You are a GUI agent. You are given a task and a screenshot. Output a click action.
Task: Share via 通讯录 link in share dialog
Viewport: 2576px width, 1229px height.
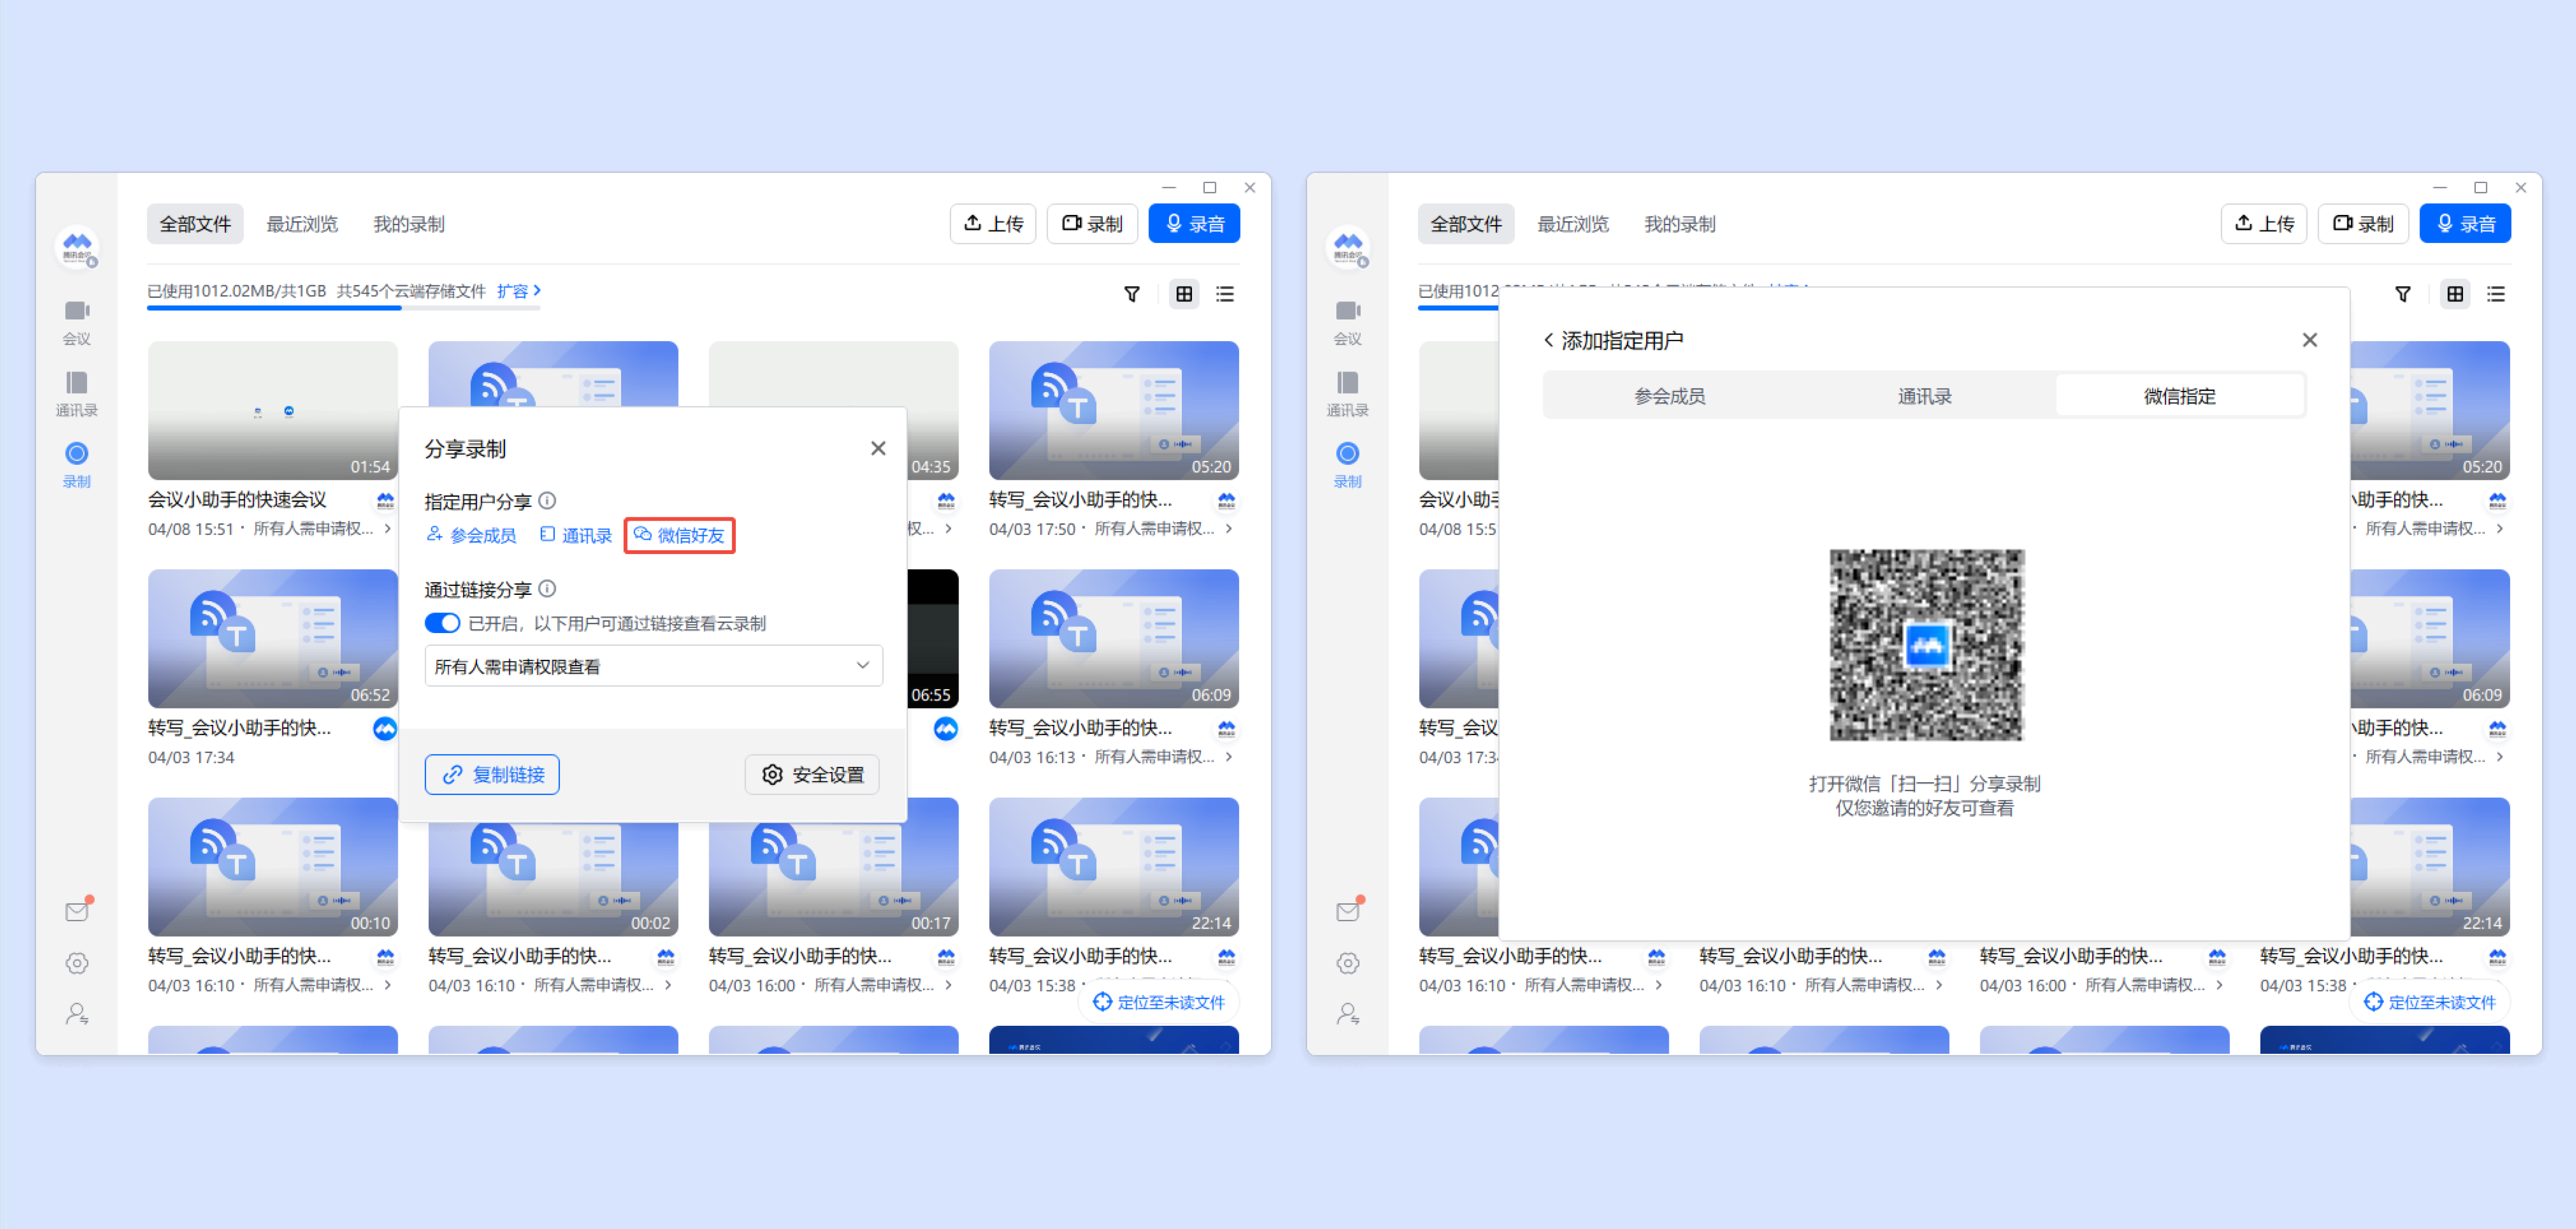576,535
